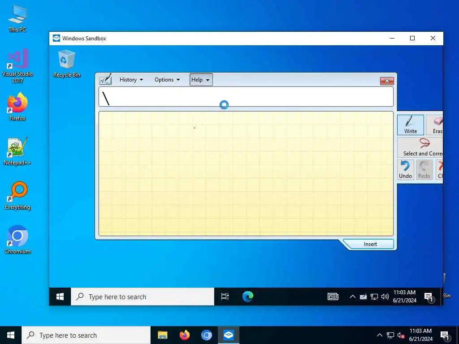Click the Sandbox clock showing 11:03 AM
Viewport: 459px width, 344px height.
(405, 297)
